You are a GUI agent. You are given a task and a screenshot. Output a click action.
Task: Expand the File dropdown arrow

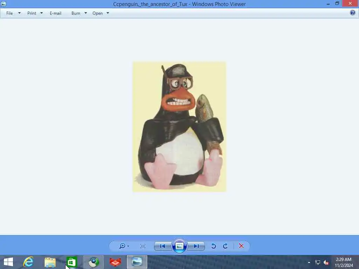[20, 13]
